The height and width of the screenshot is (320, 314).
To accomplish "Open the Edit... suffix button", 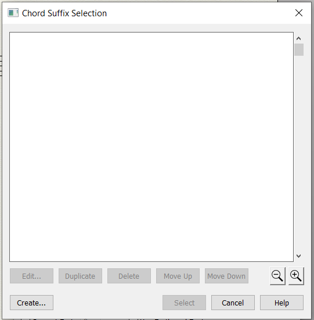I will (x=31, y=276).
